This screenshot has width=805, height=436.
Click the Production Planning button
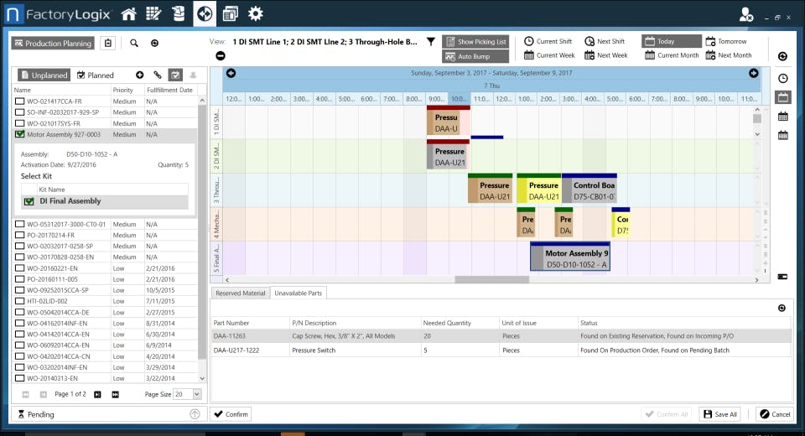[x=53, y=43]
